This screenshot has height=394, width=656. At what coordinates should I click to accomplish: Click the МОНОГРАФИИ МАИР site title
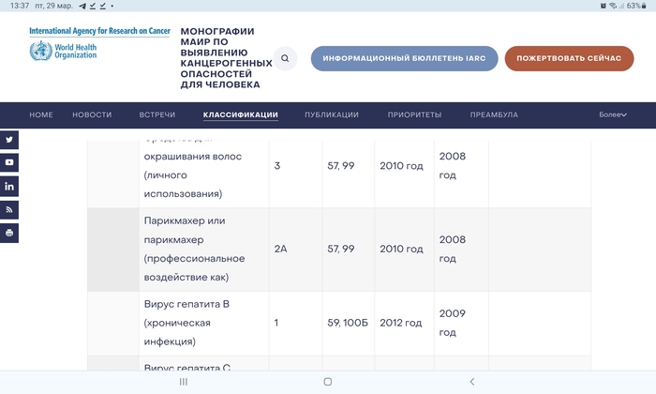tap(227, 58)
